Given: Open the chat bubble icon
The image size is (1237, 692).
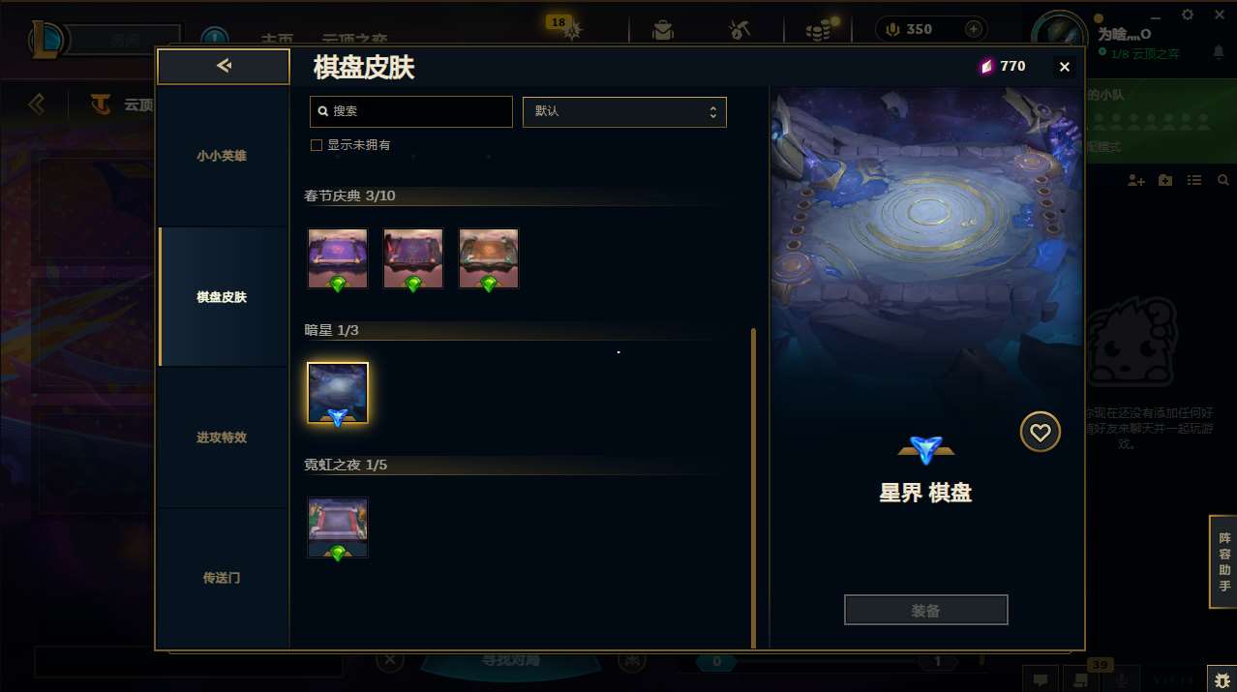Looking at the screenshot, I should 1041,680.
